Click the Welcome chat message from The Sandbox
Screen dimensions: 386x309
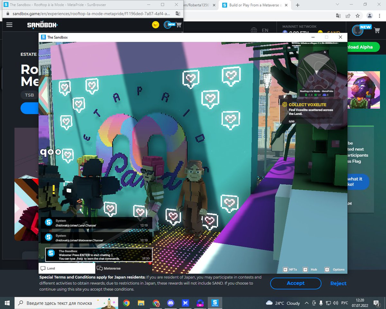pos(99,255)
